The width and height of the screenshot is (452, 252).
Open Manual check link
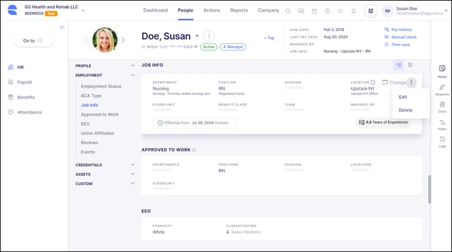(401, 37)
